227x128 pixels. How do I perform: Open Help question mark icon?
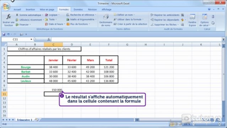point(209,9)
